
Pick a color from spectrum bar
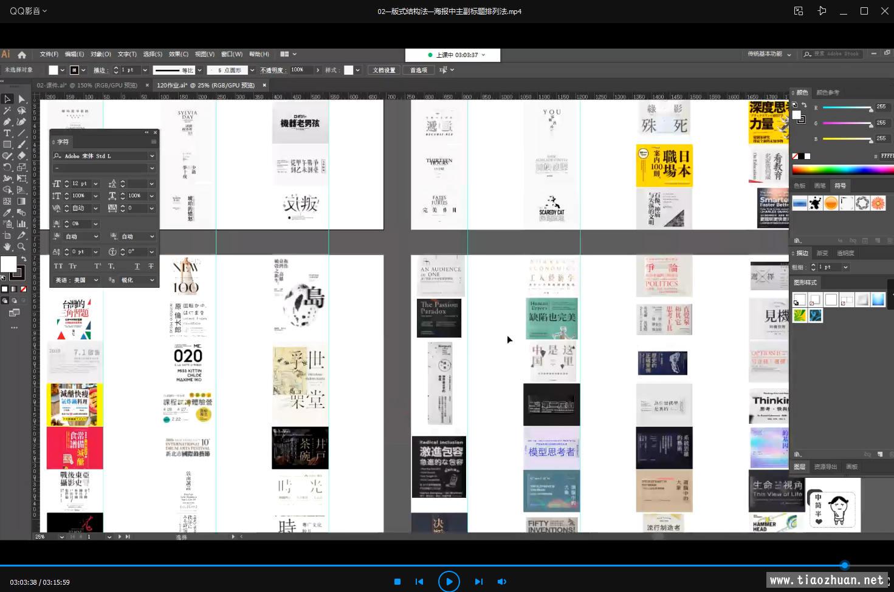tap(842, 169)
